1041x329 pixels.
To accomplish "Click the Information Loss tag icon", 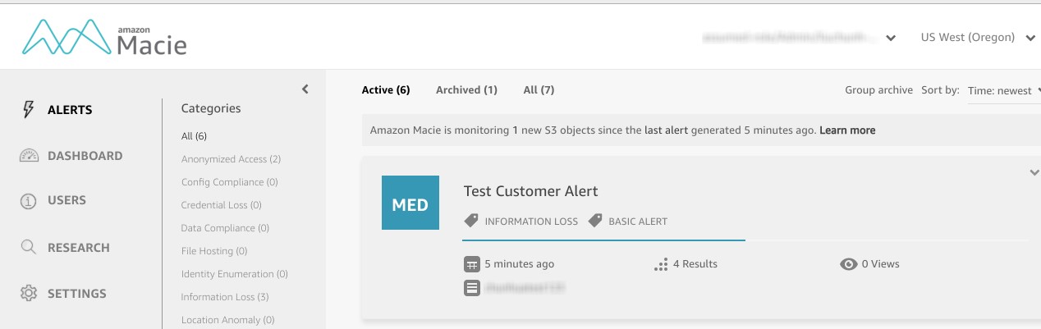I will coord(471,221).
